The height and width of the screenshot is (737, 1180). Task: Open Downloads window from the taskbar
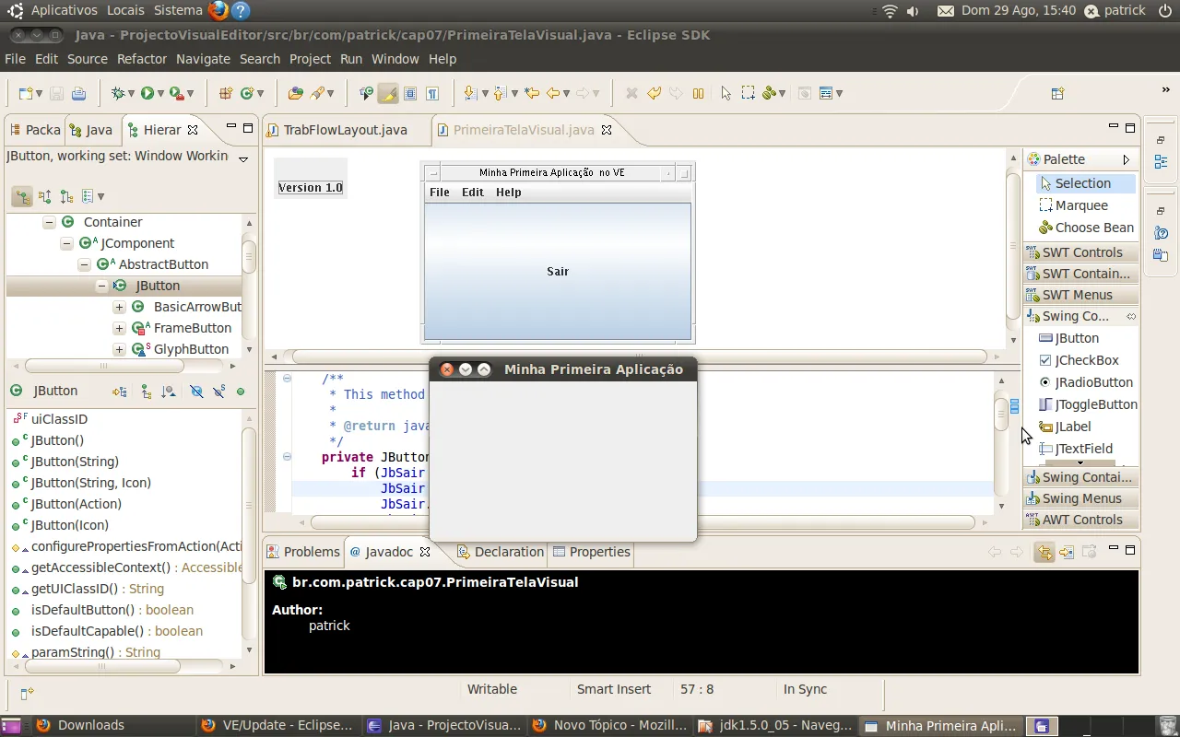click(90, 725)
